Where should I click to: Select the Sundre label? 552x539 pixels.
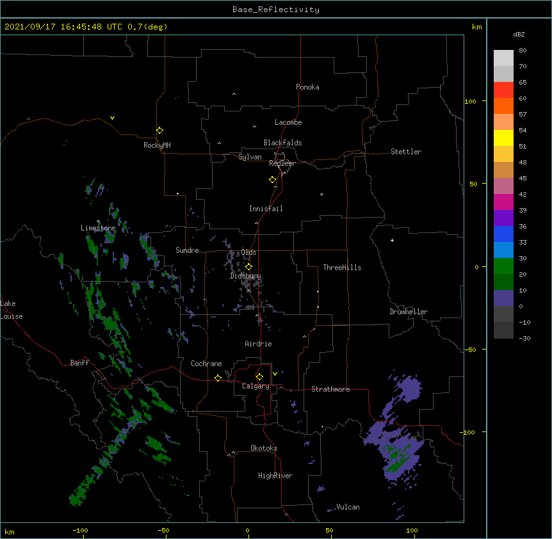[x=187, y=250]
